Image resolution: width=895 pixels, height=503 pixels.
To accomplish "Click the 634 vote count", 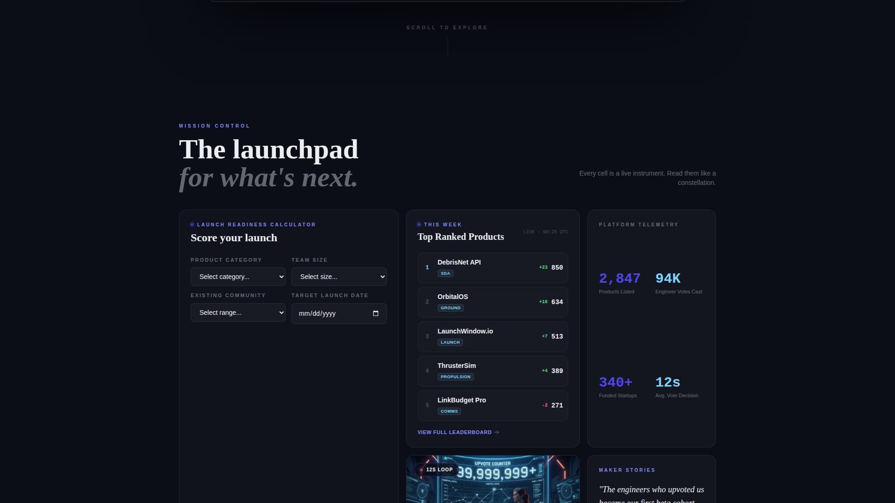I will click(557, 302).
